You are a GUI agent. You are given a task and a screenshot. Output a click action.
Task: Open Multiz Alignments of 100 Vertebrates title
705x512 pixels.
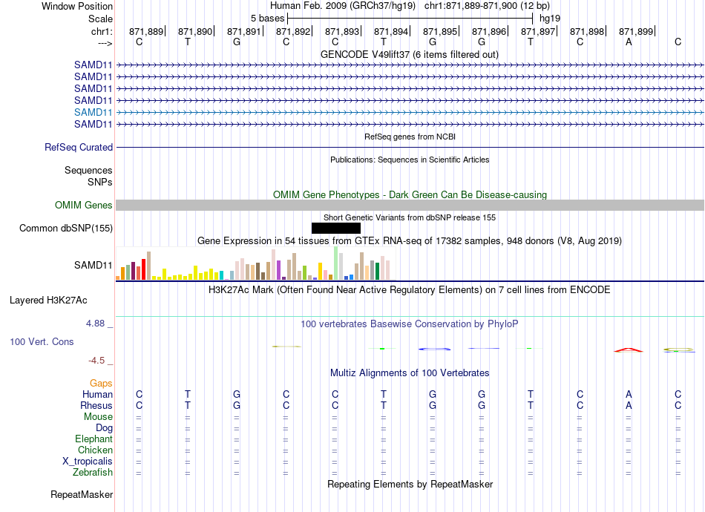[410, 372]
